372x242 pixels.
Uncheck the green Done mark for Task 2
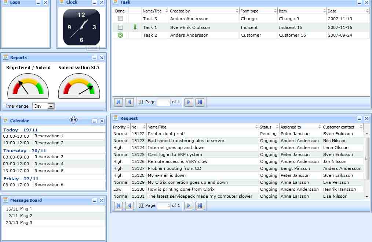[x=121, y=35]
